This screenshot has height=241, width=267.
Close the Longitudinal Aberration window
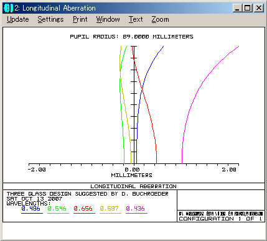(259, 8)
